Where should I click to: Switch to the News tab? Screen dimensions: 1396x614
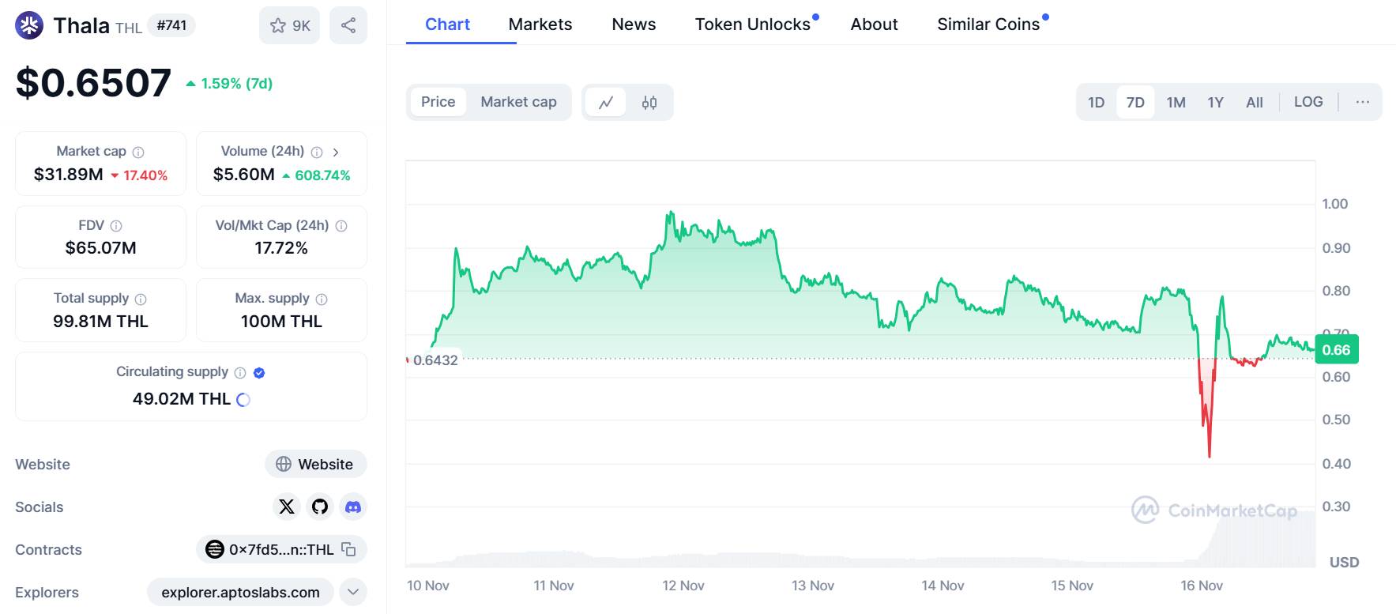pyautogui.click(x=634, y=24)
